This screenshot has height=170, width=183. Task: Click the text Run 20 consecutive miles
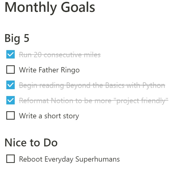tap(60, 55)
